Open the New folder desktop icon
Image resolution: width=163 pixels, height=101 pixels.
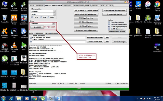point(24,73)
